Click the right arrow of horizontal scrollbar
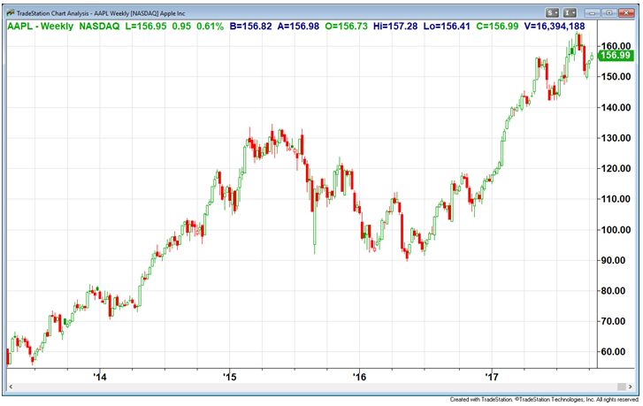The width and height of the screenshot is (643, 406). [630, 387]
